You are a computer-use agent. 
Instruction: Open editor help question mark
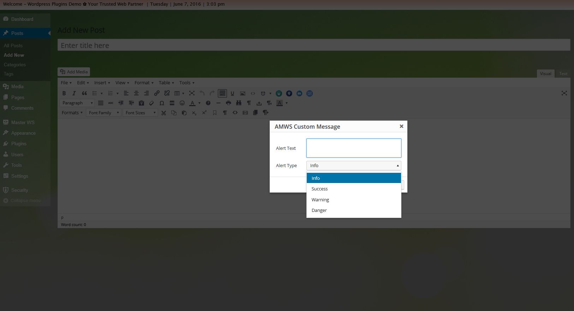click(208, 103)
